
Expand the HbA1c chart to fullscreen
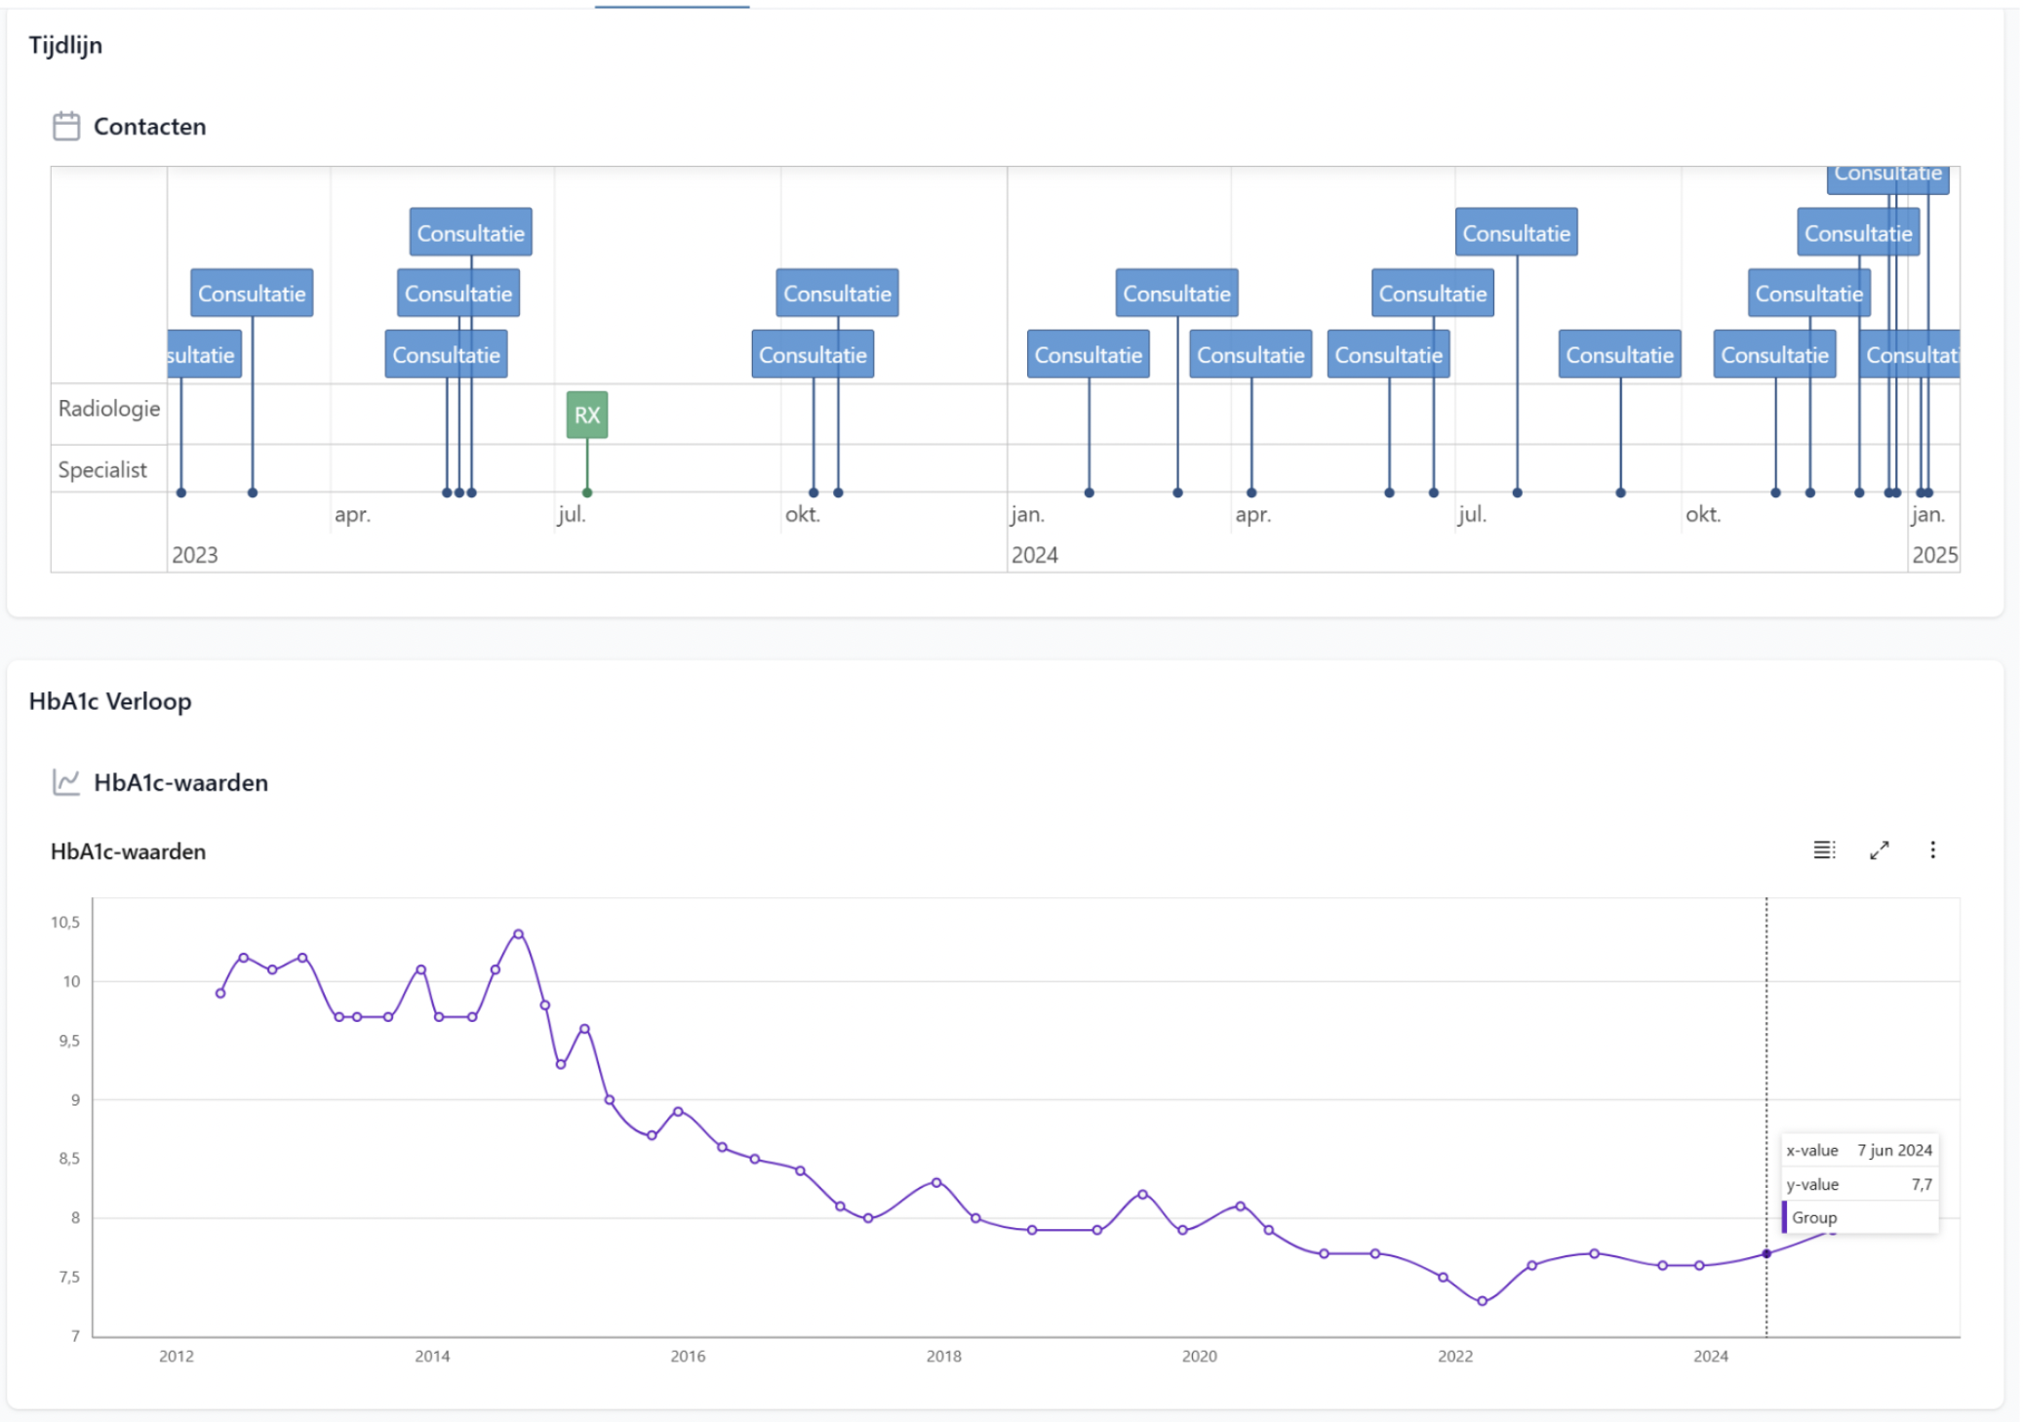tap(1879, 849)
